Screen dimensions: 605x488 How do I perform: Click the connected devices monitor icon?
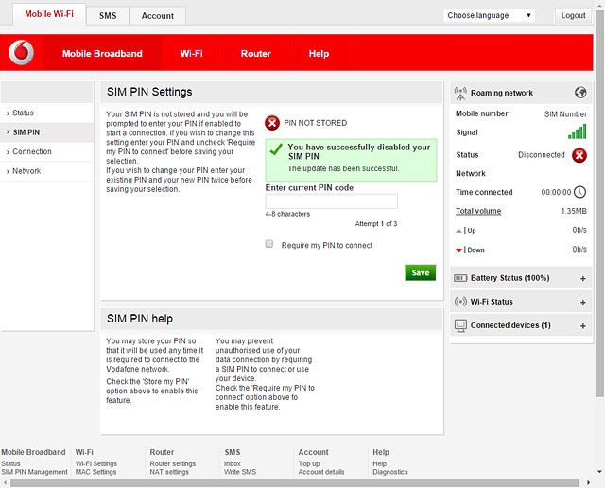click(x=461, y=325)
